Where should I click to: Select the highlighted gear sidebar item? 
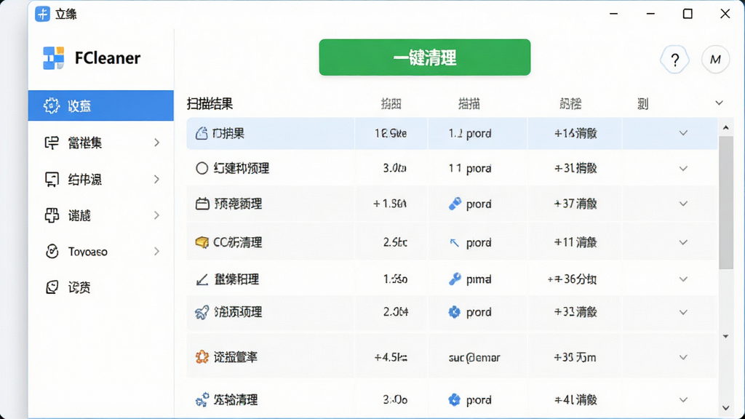coord(100,105)
